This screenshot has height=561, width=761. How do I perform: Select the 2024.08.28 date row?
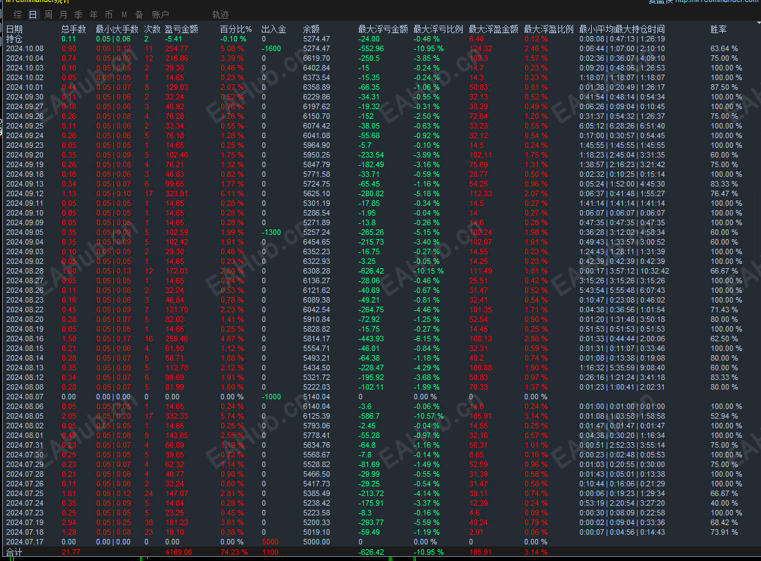point(25,271)
